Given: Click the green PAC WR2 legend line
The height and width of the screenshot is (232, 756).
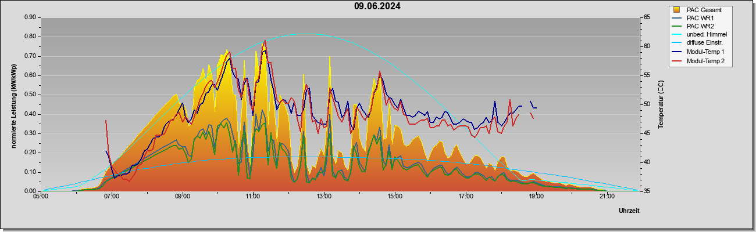Looking at the screenshot, I should (677, 26).
